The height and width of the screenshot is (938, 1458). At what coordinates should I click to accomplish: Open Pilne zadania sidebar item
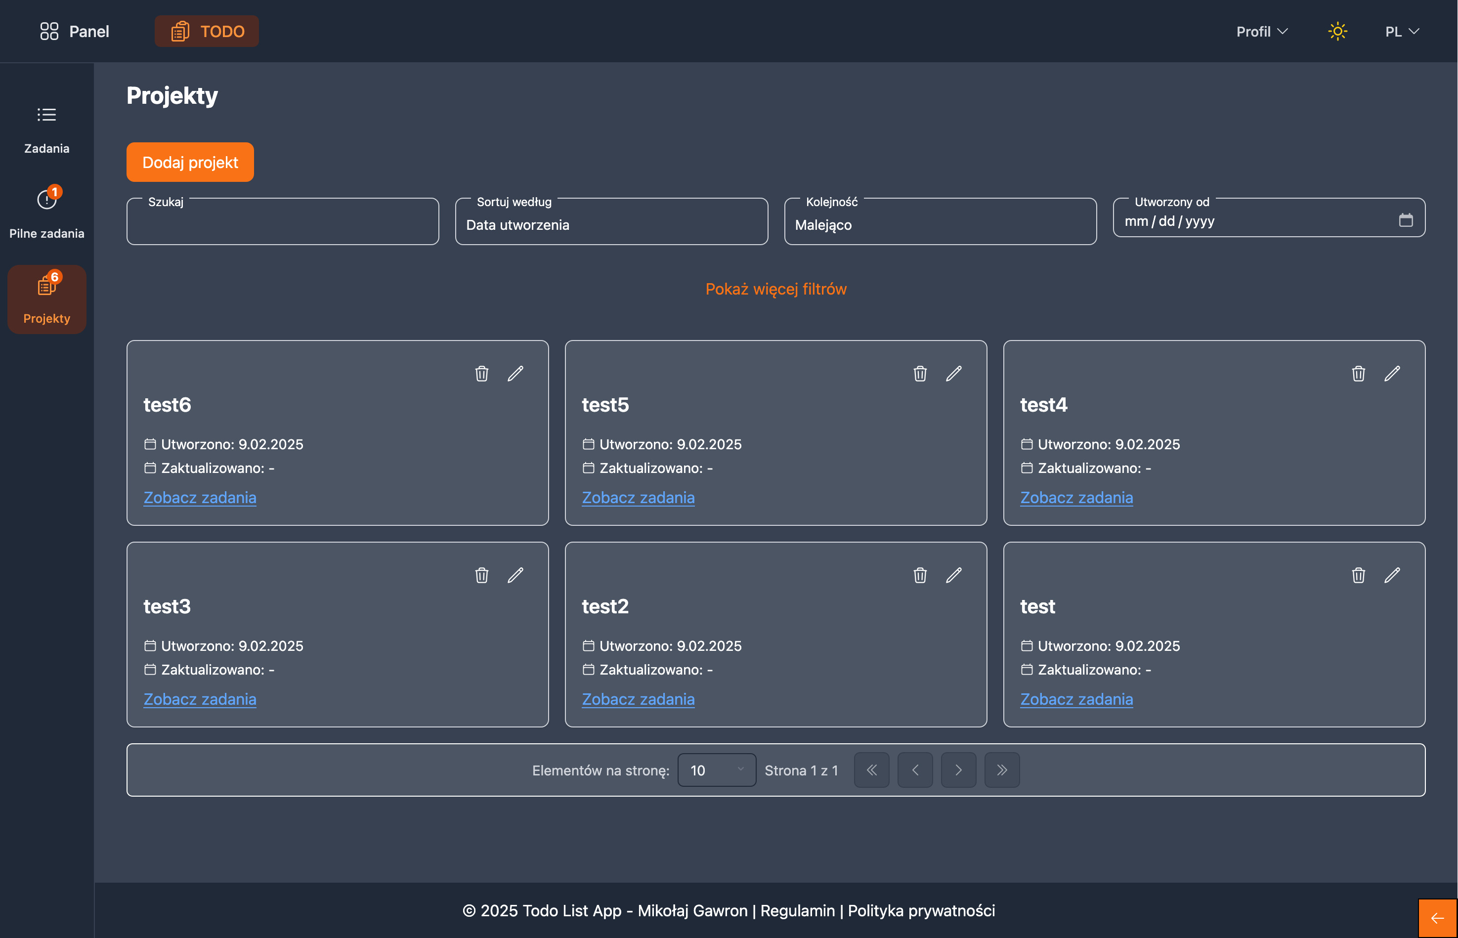[x=46, y=213]
